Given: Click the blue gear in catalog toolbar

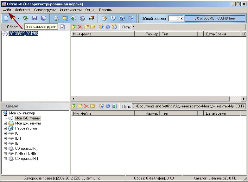Looking at the screenshot, I should coord(108,106).
